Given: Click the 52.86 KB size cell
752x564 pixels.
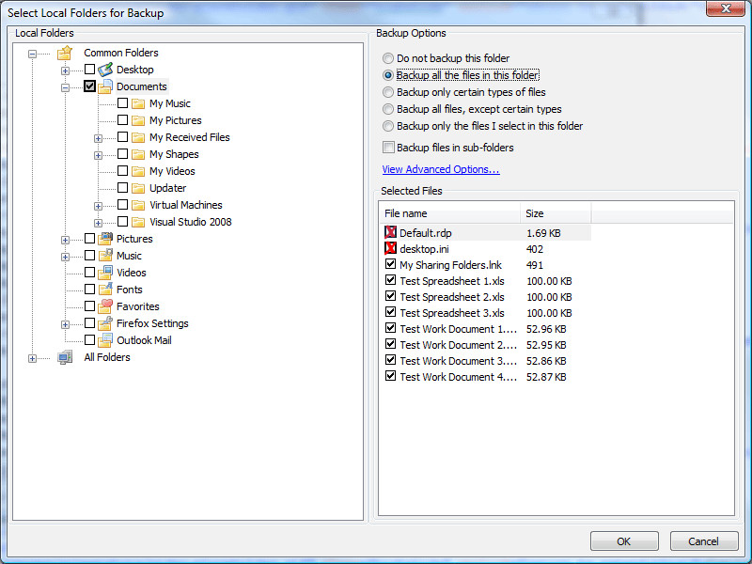Looking at the screenshot, I should (x=546, y=361).
